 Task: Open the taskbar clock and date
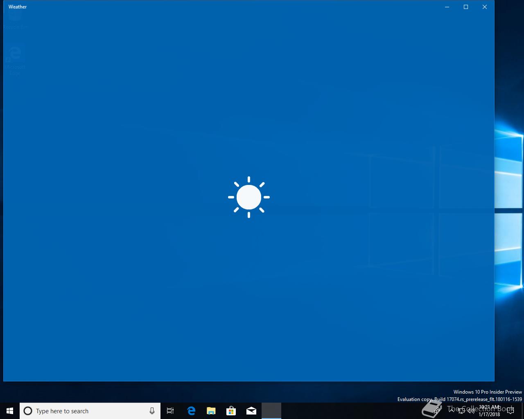pos(490,411)
